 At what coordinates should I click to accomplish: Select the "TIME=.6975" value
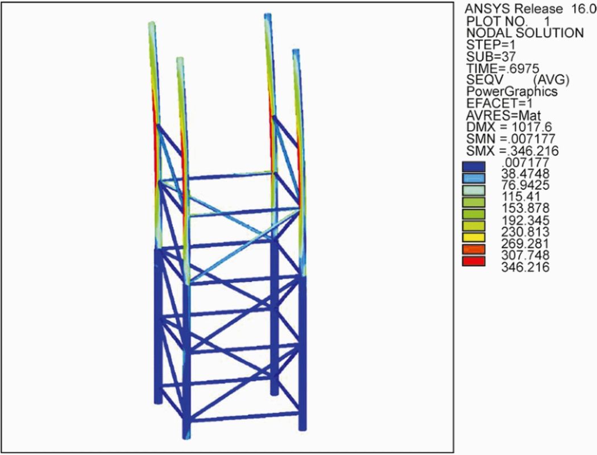click(x=503, y=69)
